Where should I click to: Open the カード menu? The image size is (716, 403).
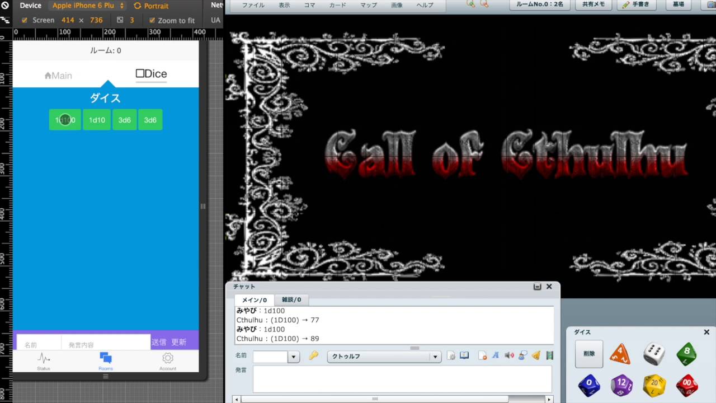[337, 5]
